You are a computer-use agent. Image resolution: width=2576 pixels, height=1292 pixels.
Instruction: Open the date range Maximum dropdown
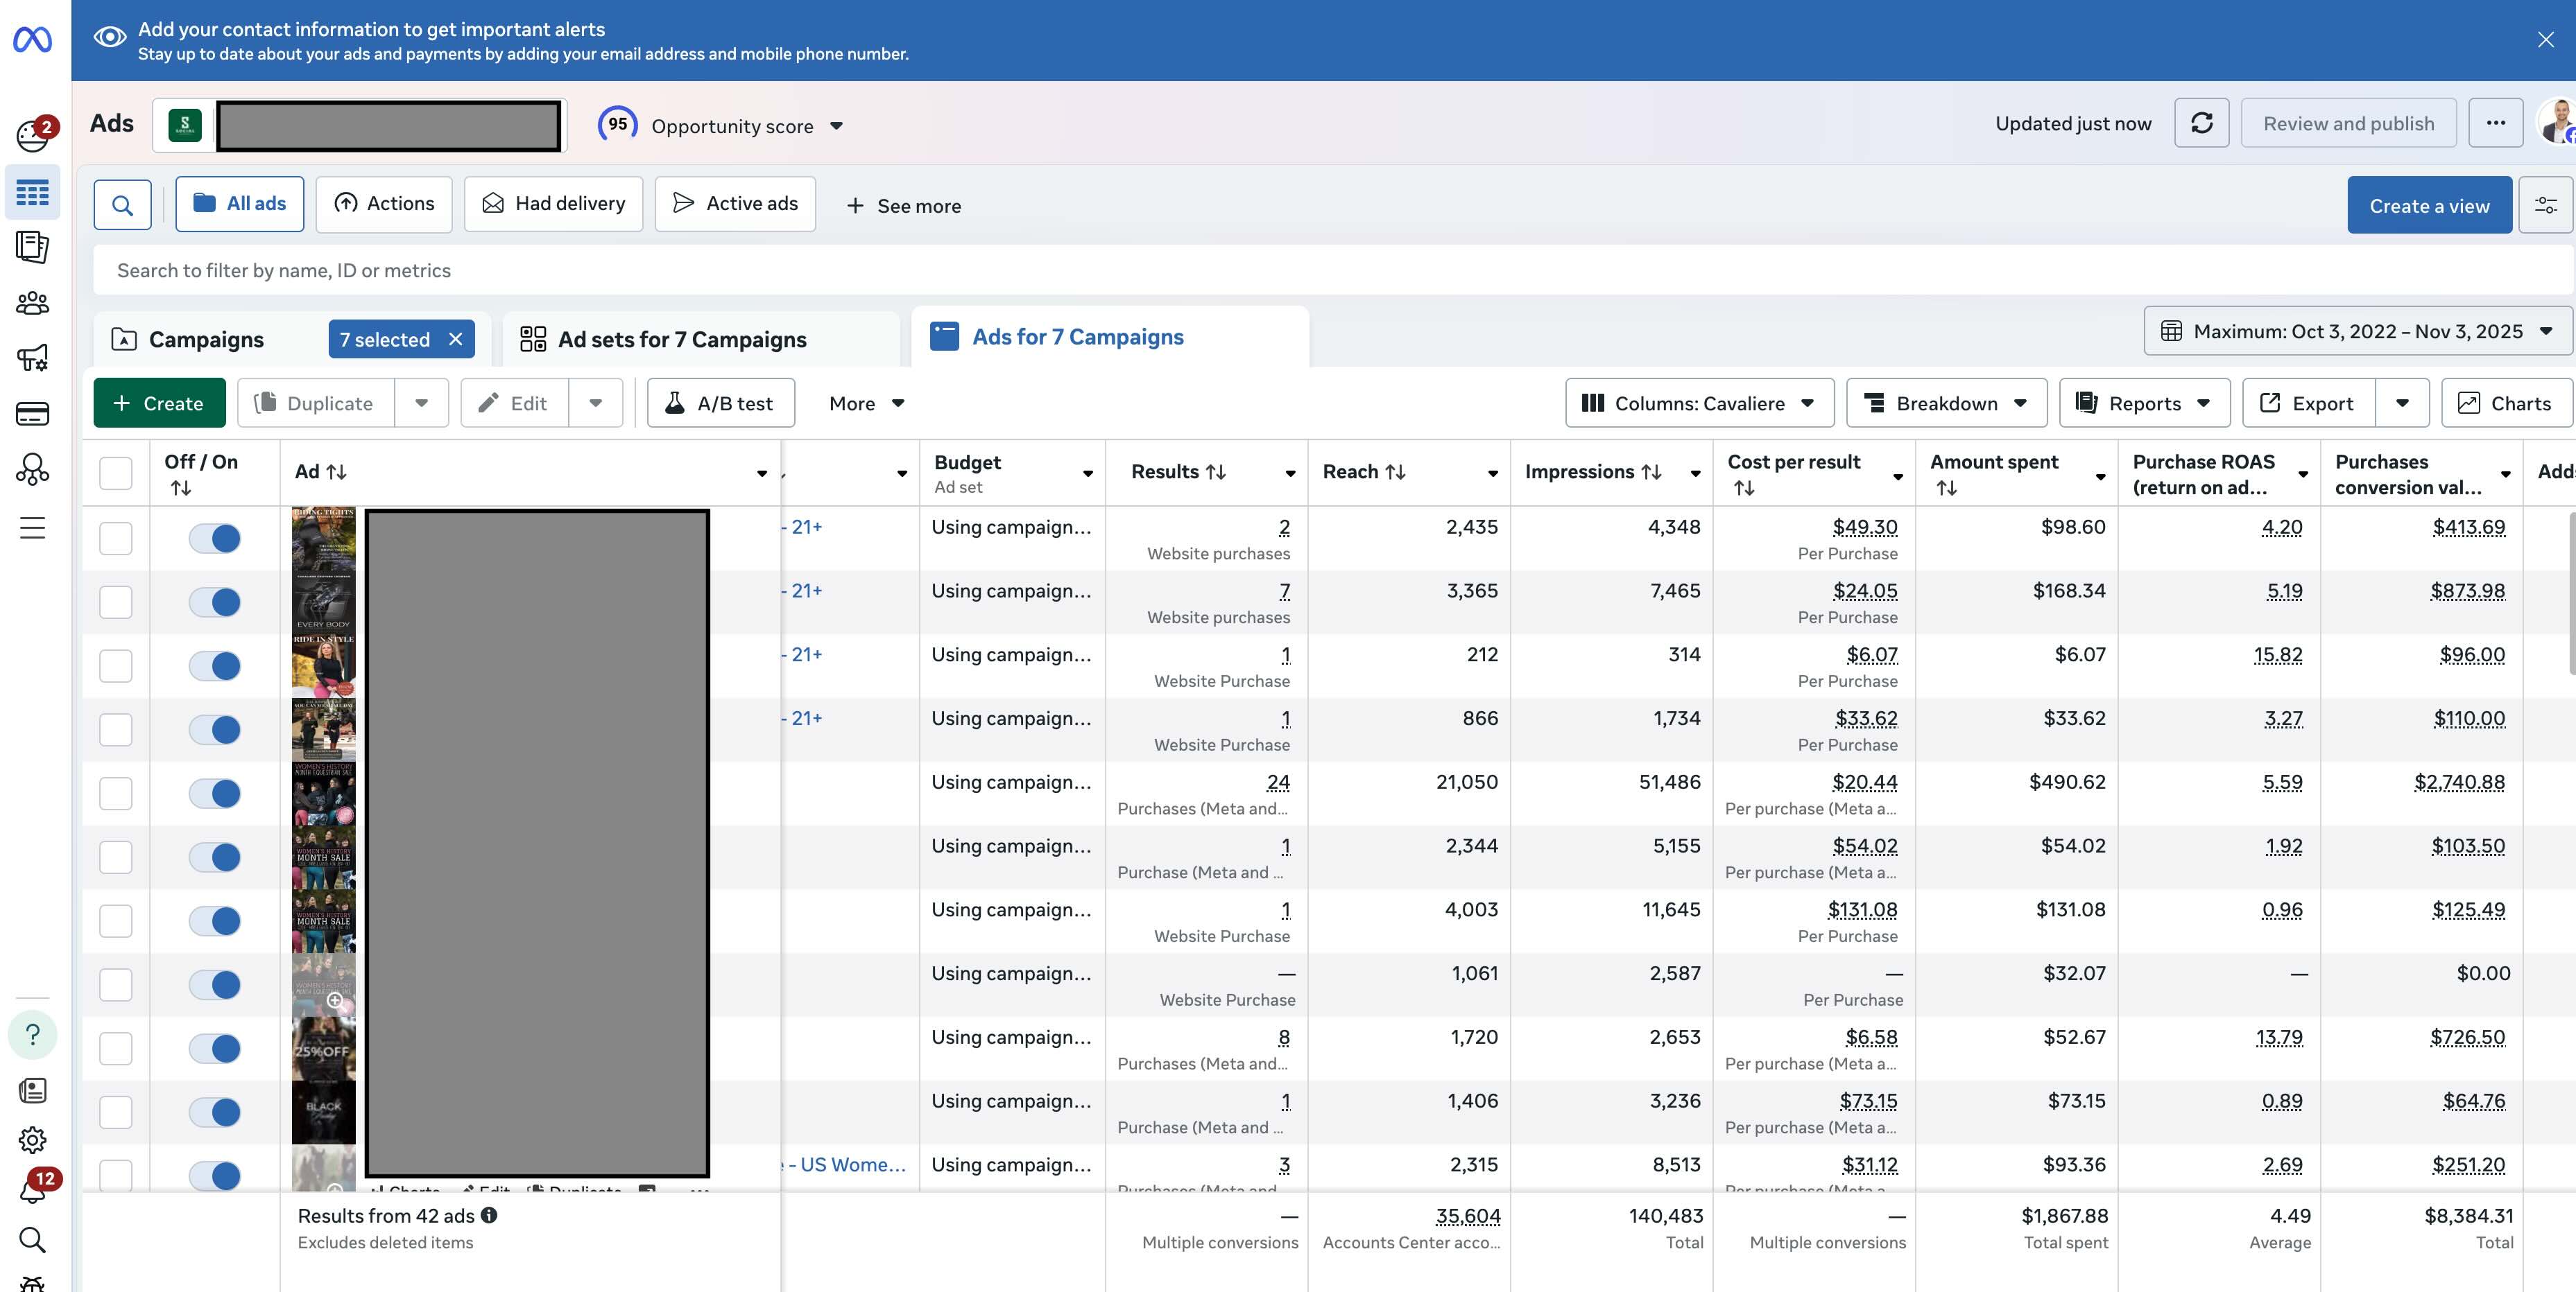pos(2357,331)
